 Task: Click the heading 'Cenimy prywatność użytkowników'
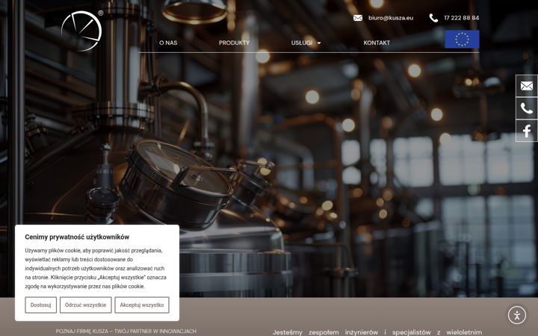pos(77,237)
